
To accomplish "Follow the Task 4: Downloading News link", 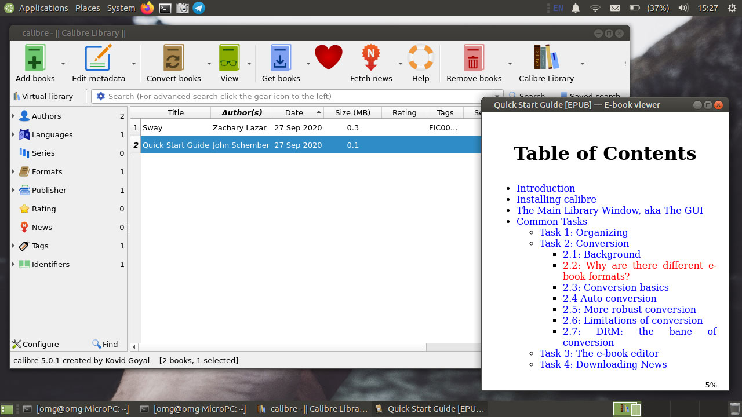I will [x=603, y=364].
